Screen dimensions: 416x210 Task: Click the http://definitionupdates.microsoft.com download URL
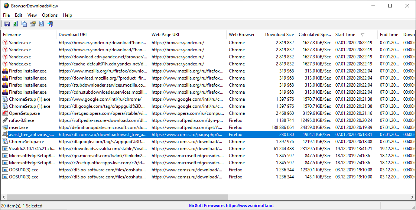[x=103, y=127]
